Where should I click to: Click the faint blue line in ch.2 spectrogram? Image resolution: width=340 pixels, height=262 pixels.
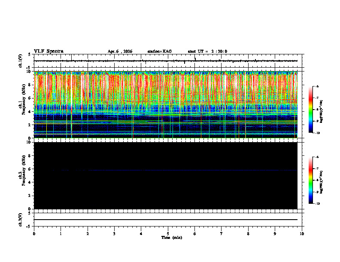click(x=166, y=170)
